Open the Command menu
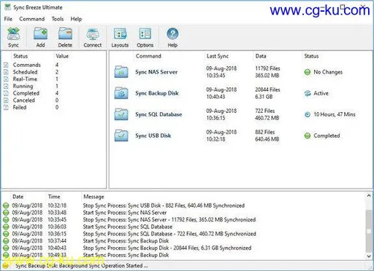 32,19
